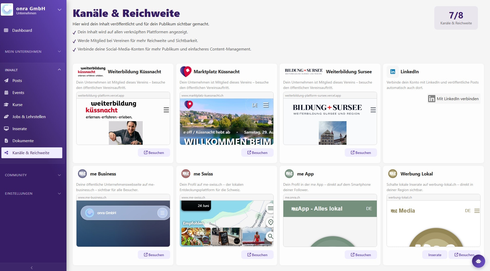Open hamburger menu in Werbung Lokal preview
490x271 pixels.
(x=477, y=211)
